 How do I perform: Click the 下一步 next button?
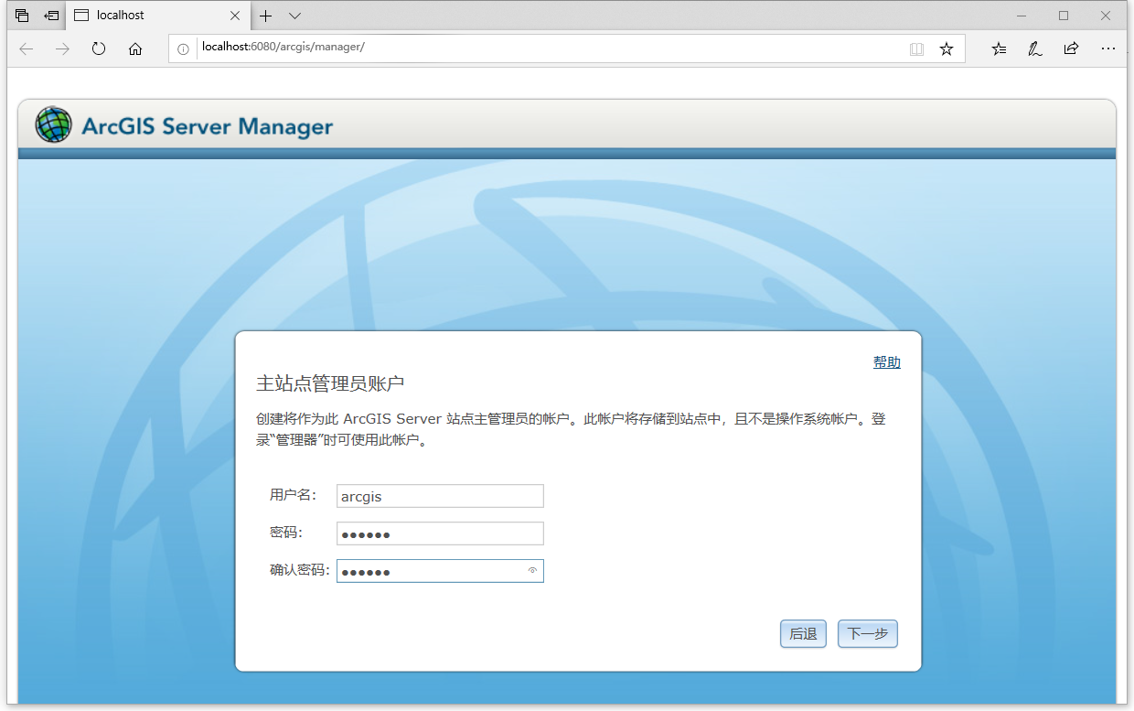click(868, 634)
